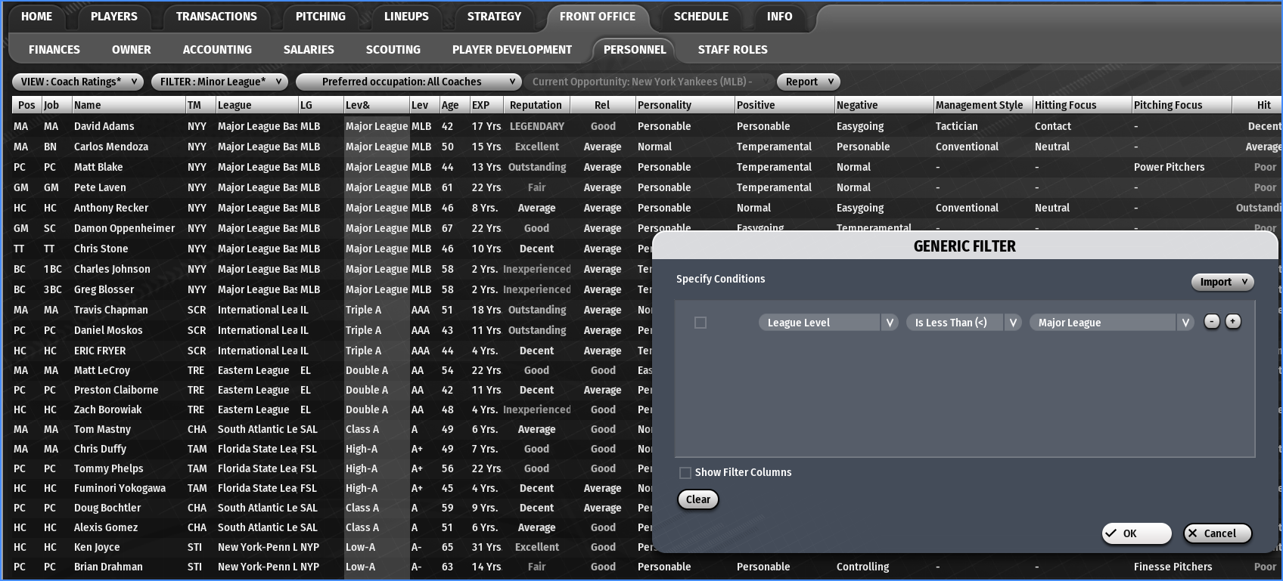The width and height of the screenshot is (1283, 581).
Task: Add condition with the plus button
Action: click(x=1232, y=322)
